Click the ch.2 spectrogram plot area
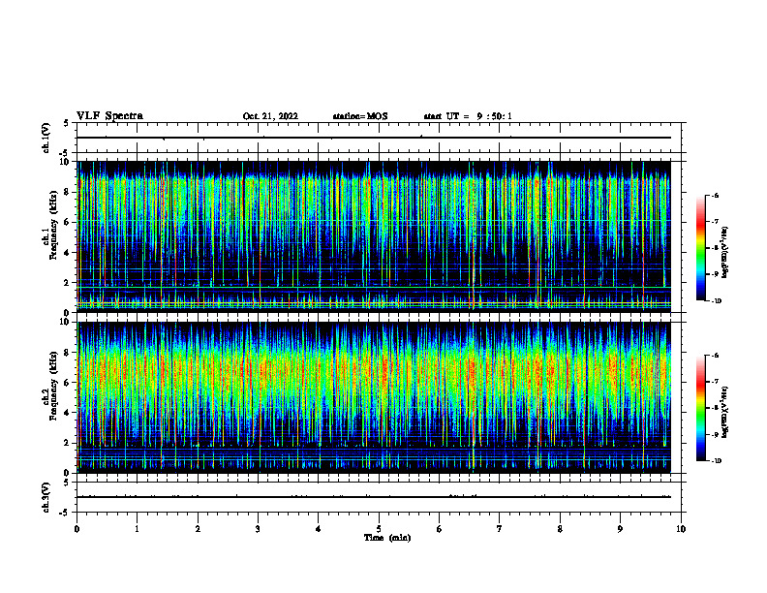767x593 pixels. tap(374, 397)
